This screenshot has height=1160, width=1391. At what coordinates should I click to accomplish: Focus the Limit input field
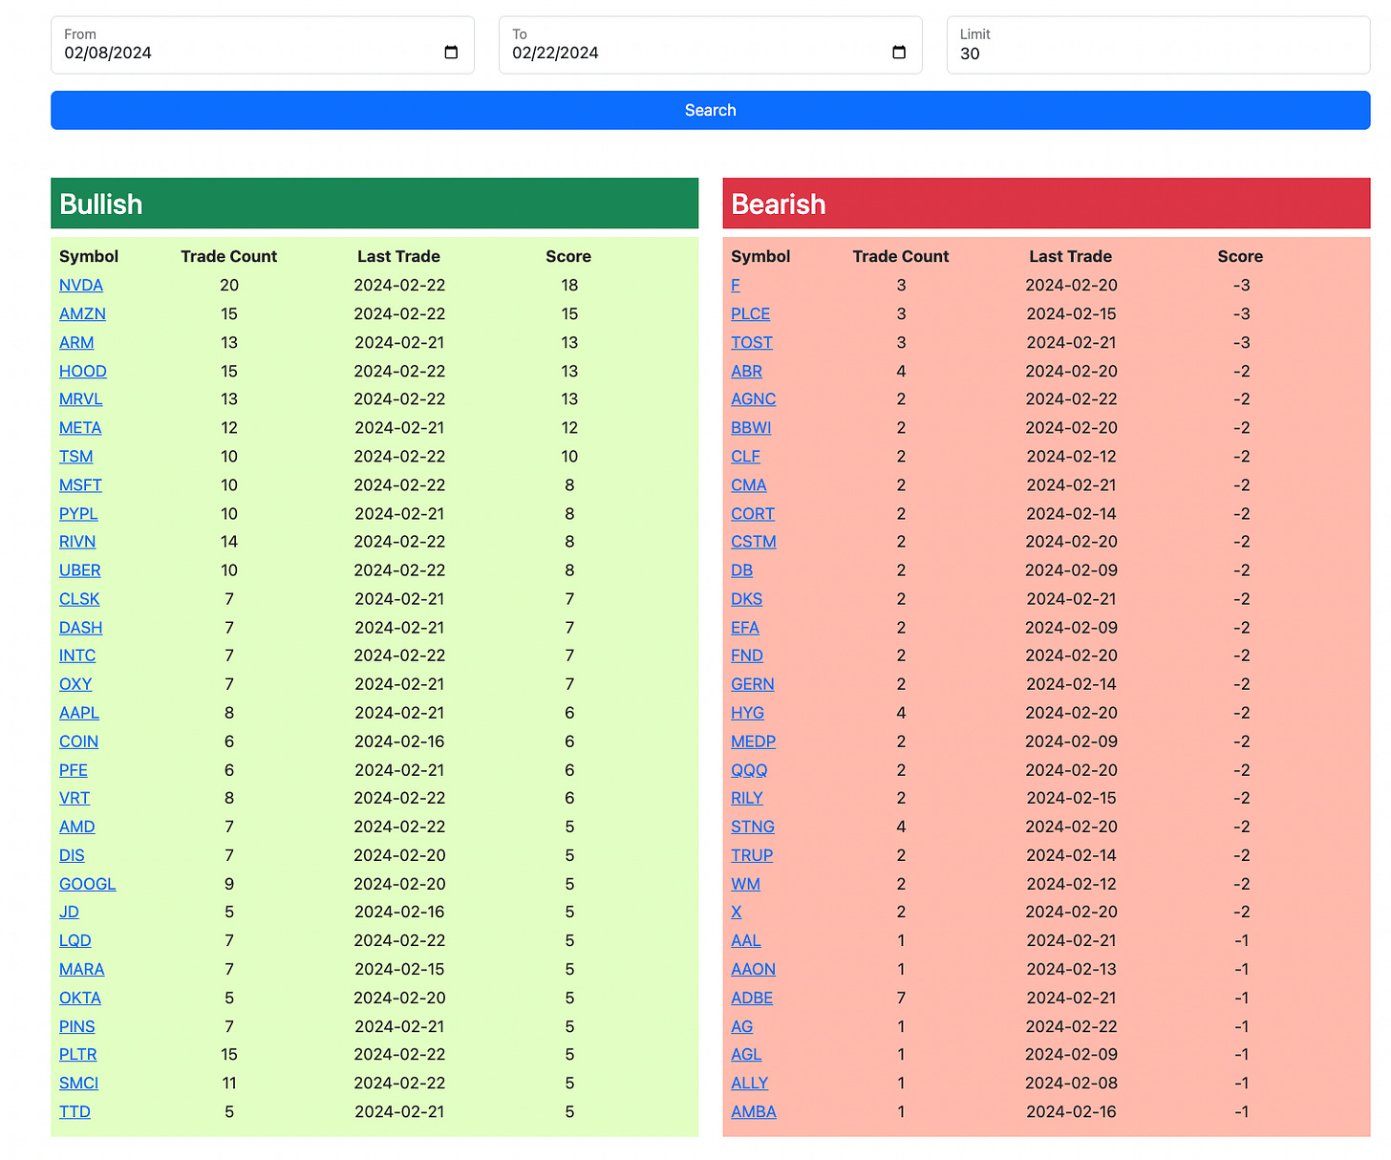pos(1158,45)
